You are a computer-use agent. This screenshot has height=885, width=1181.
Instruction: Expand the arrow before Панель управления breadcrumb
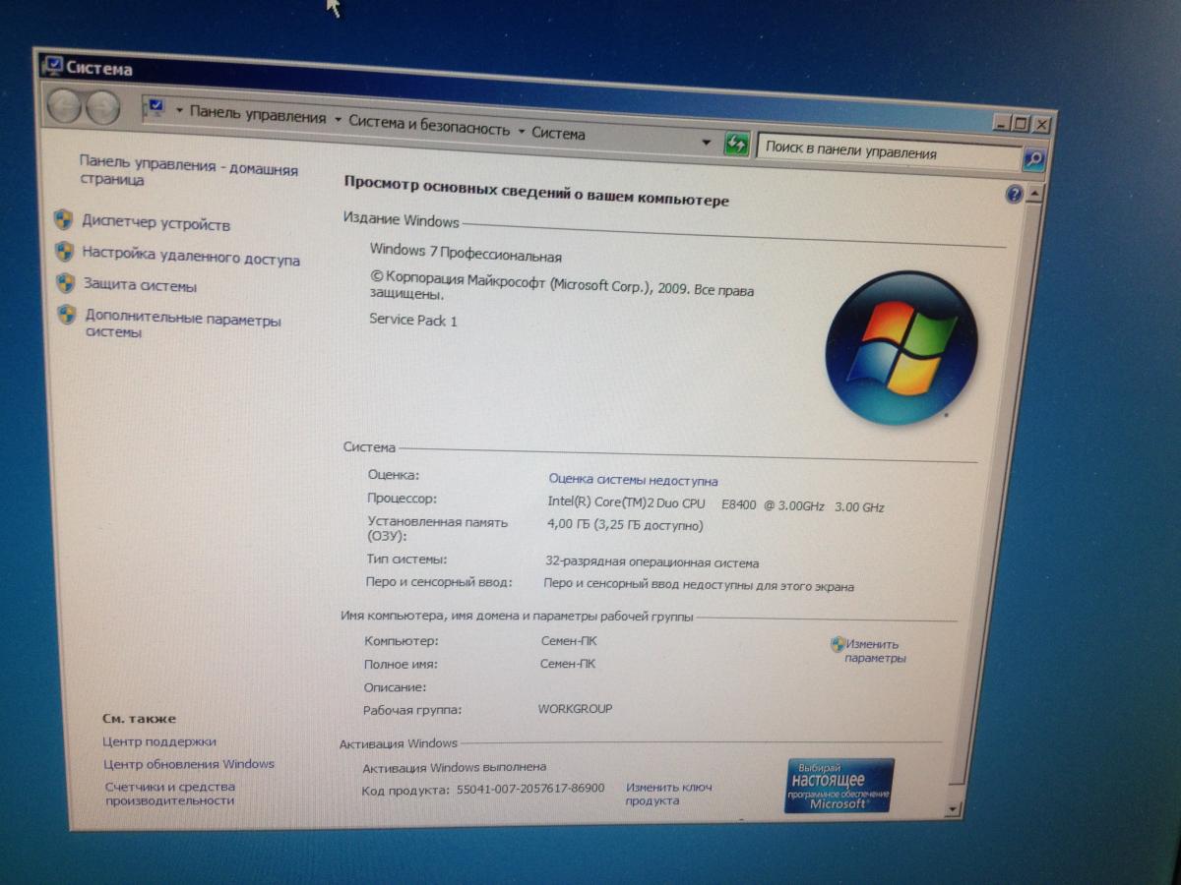point(179,111)
